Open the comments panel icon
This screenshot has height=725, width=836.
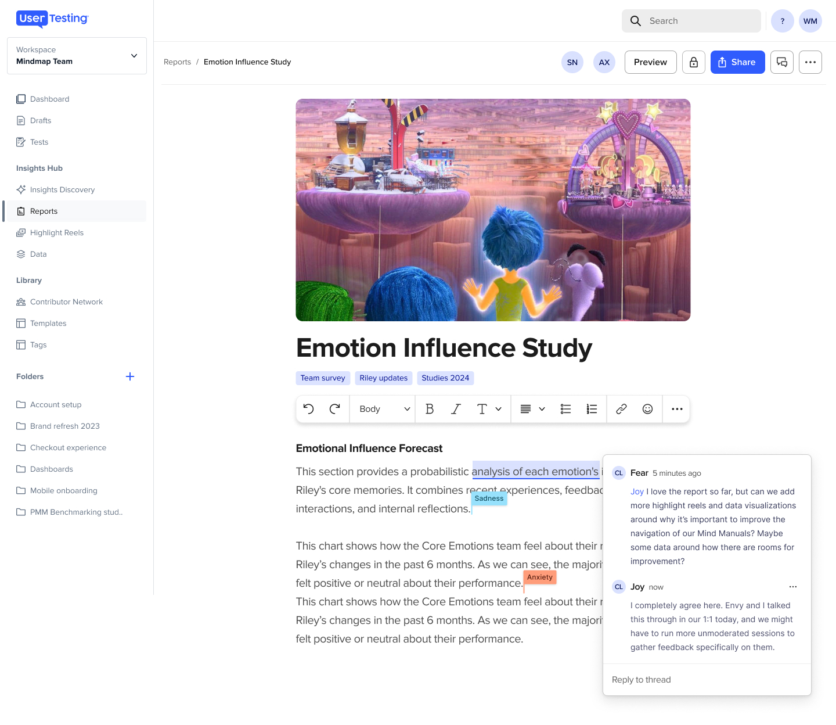782,62
